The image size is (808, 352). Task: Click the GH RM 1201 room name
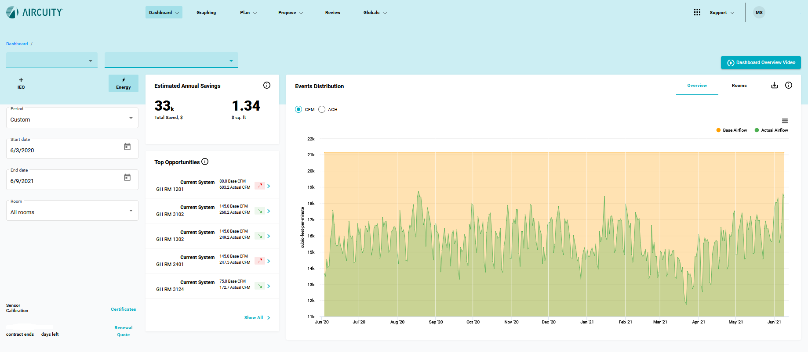170,189
